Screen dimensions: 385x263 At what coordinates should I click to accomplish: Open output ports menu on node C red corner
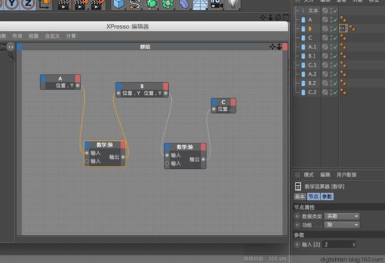click(x=233, y=102)
